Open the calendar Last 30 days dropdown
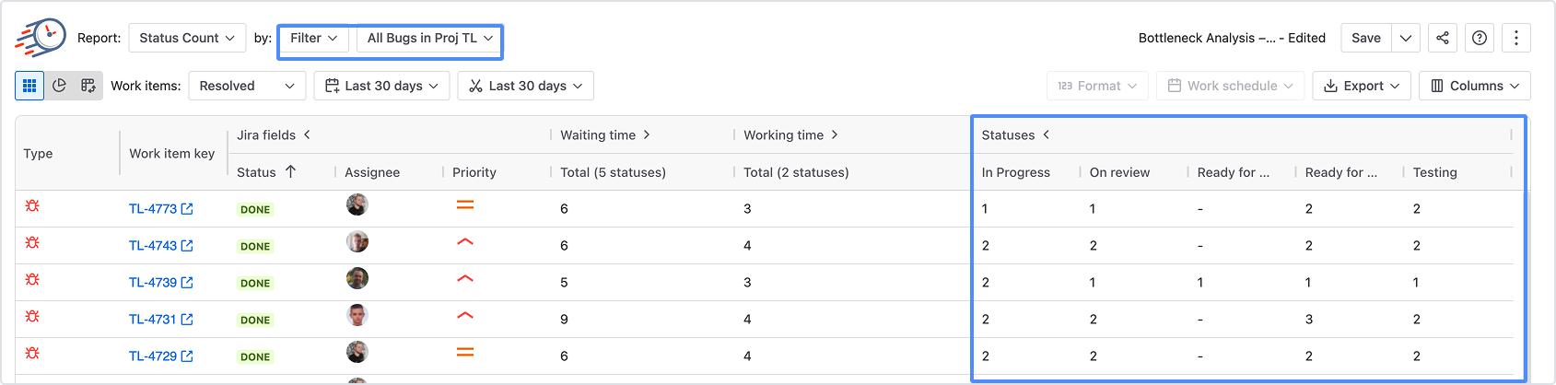Screen dimensions: 1556x385 point(381,86)
